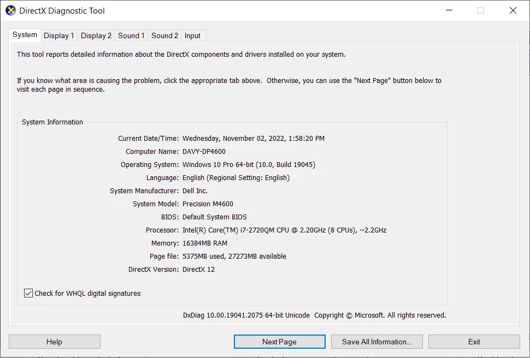
Task: Switch to the System tab
Action: pyautogui.click(x=25, y=35)
